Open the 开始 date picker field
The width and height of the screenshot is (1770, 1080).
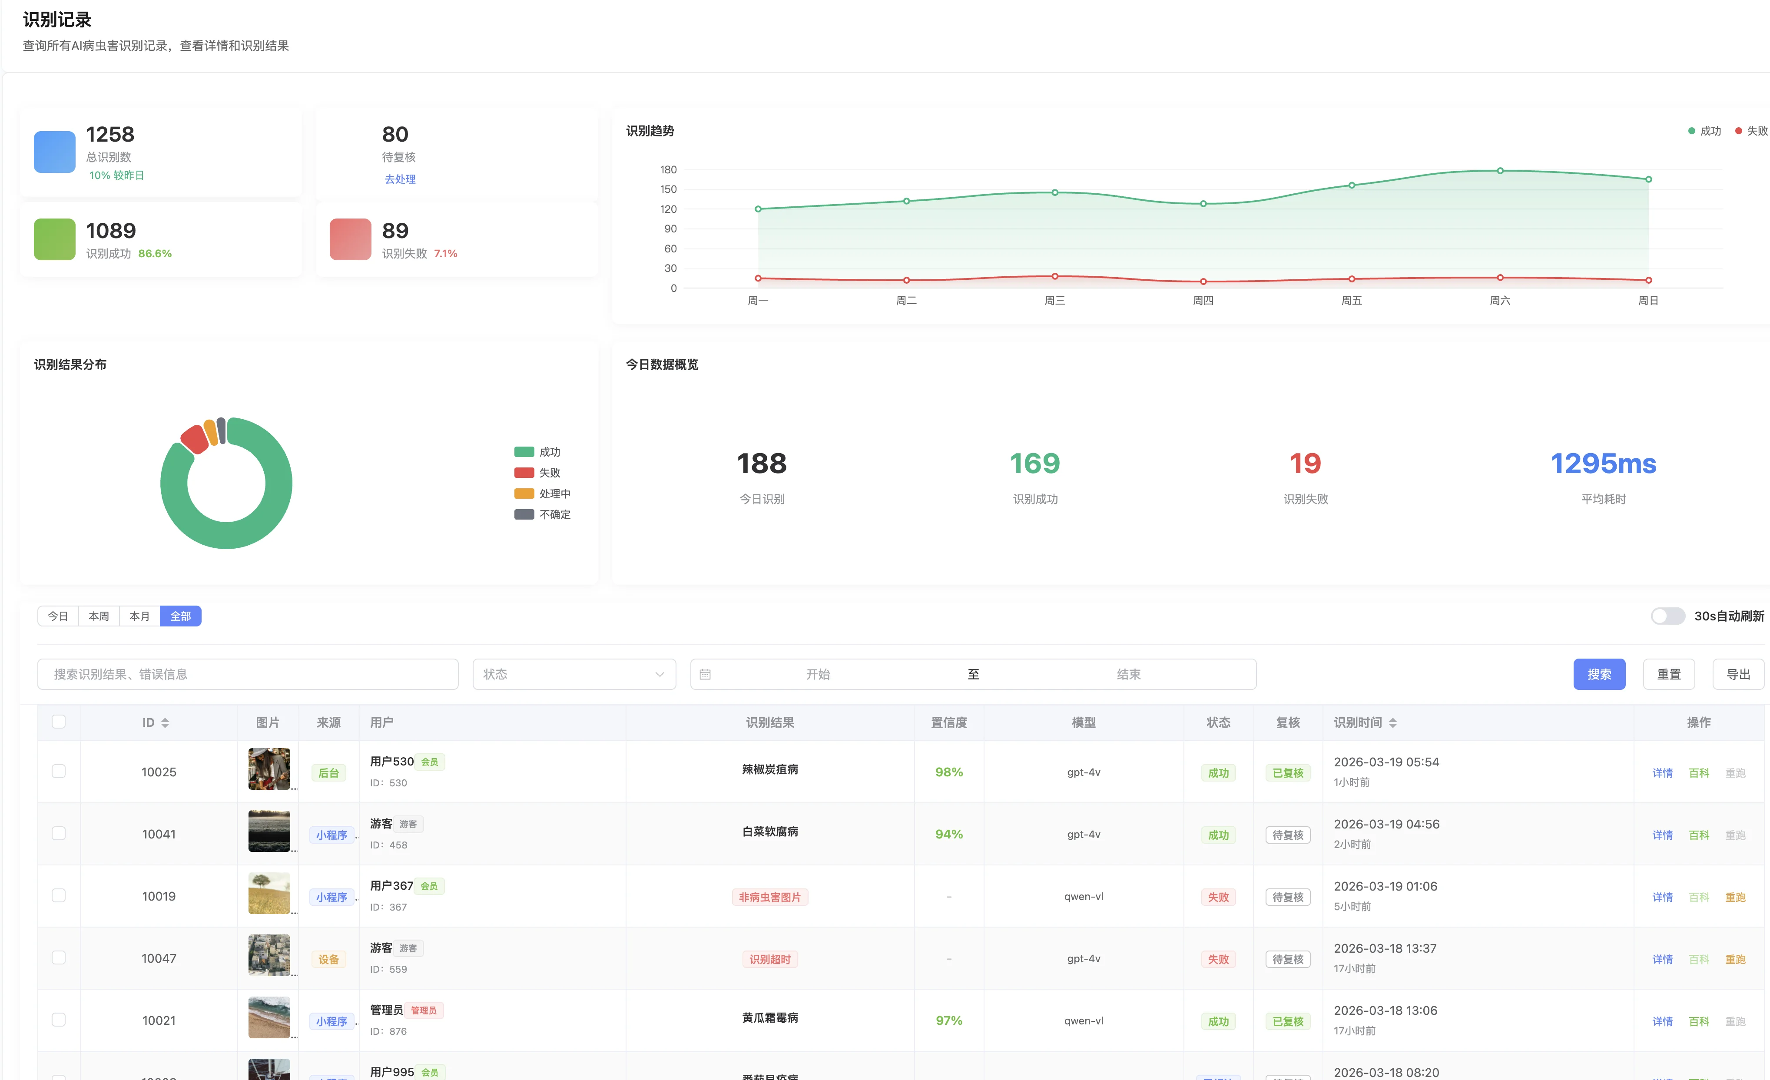818,674
